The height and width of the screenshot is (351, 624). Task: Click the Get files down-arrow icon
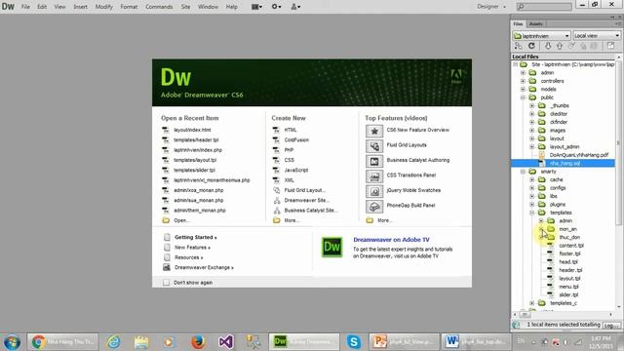pos(548,46)
